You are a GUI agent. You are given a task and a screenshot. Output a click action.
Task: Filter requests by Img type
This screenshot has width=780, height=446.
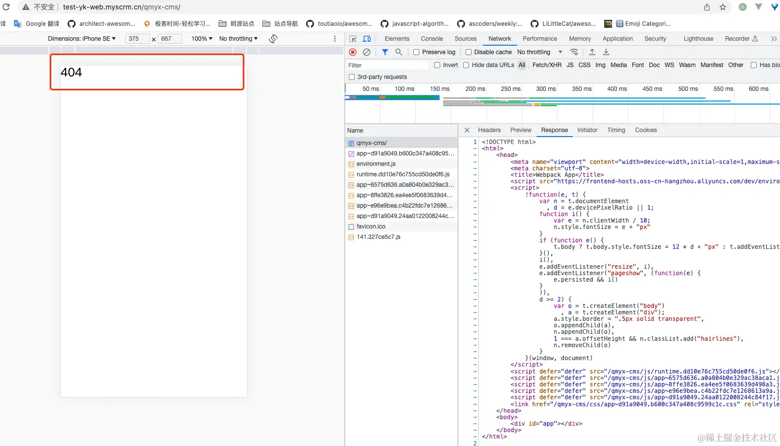601,65
